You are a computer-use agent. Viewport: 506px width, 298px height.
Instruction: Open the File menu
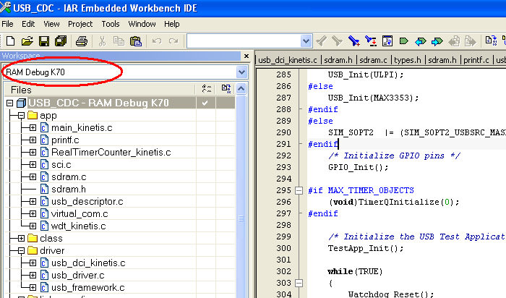(7, 24)
